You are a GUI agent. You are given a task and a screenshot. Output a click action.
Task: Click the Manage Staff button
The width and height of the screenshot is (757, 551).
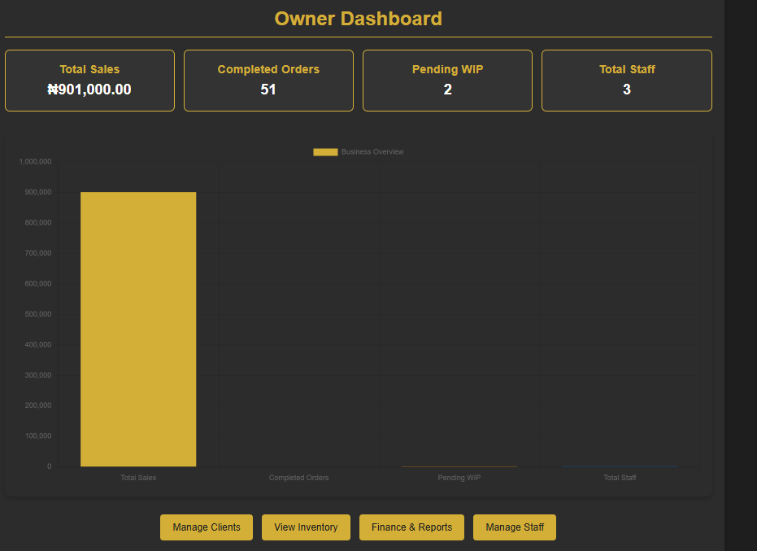[x=514, y=527]
